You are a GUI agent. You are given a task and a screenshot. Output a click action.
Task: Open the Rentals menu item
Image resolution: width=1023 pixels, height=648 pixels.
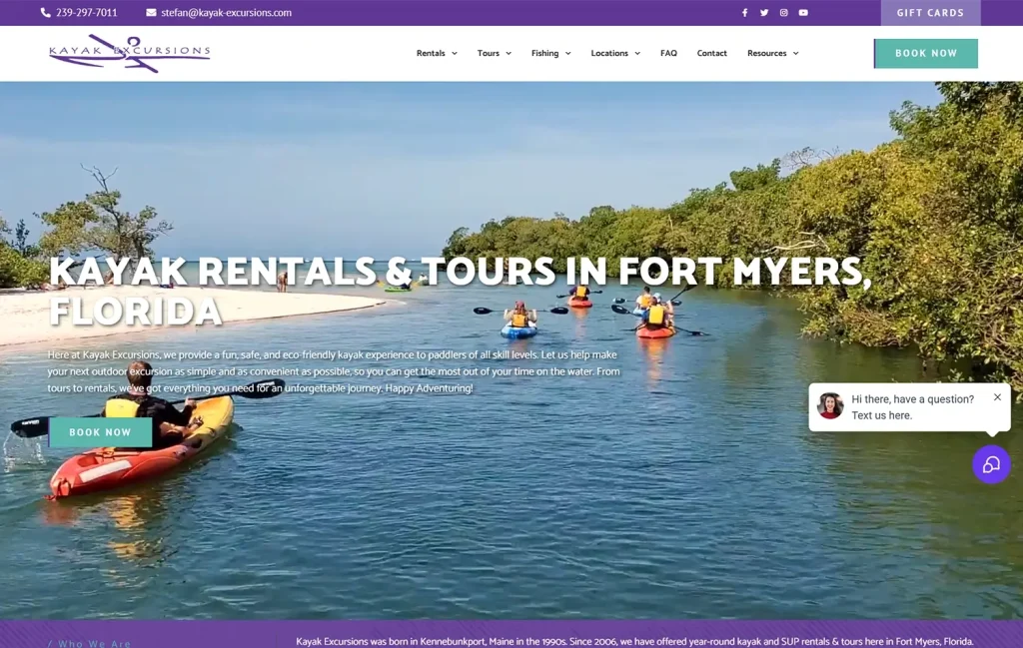coord(431,54)
